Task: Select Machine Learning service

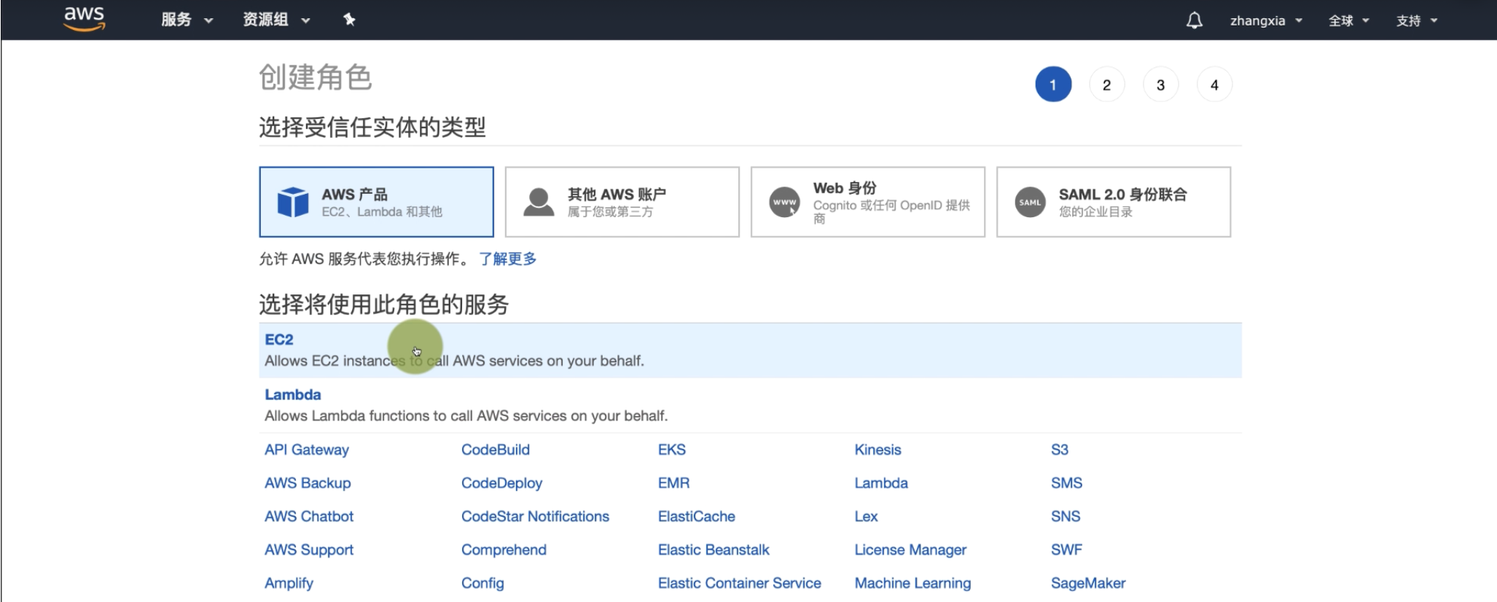Action: [x=912, y=583]
